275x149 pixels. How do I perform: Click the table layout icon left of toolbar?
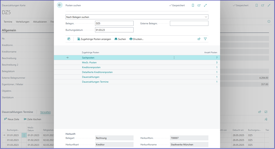tap(69, 39)
